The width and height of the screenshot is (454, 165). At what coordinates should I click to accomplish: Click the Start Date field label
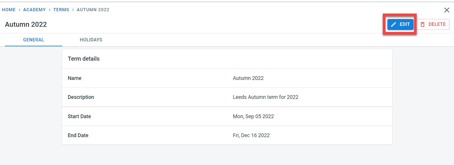click(79, 116)
